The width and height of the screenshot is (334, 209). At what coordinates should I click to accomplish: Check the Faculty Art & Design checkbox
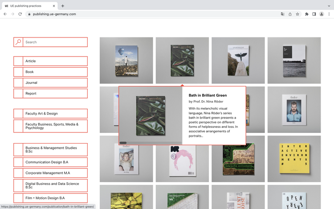tap(18, 114)
